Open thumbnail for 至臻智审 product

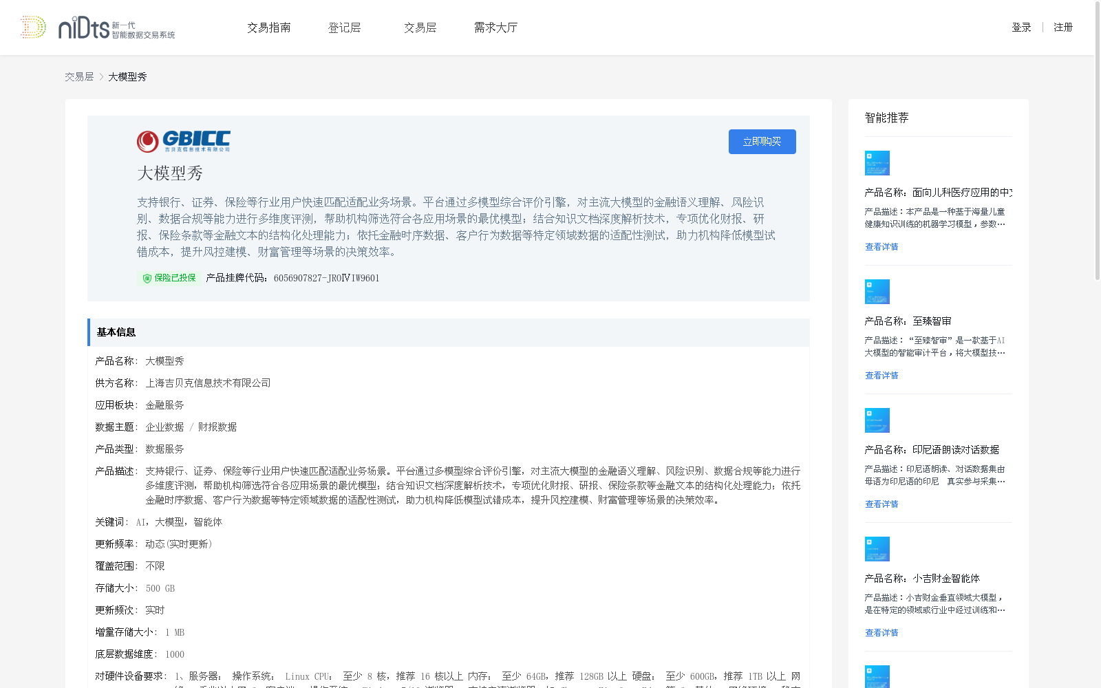tap(877, 292)
